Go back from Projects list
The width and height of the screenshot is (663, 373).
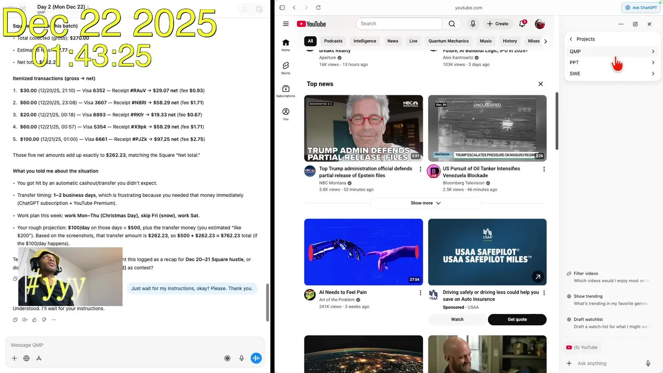click(571, 39)
